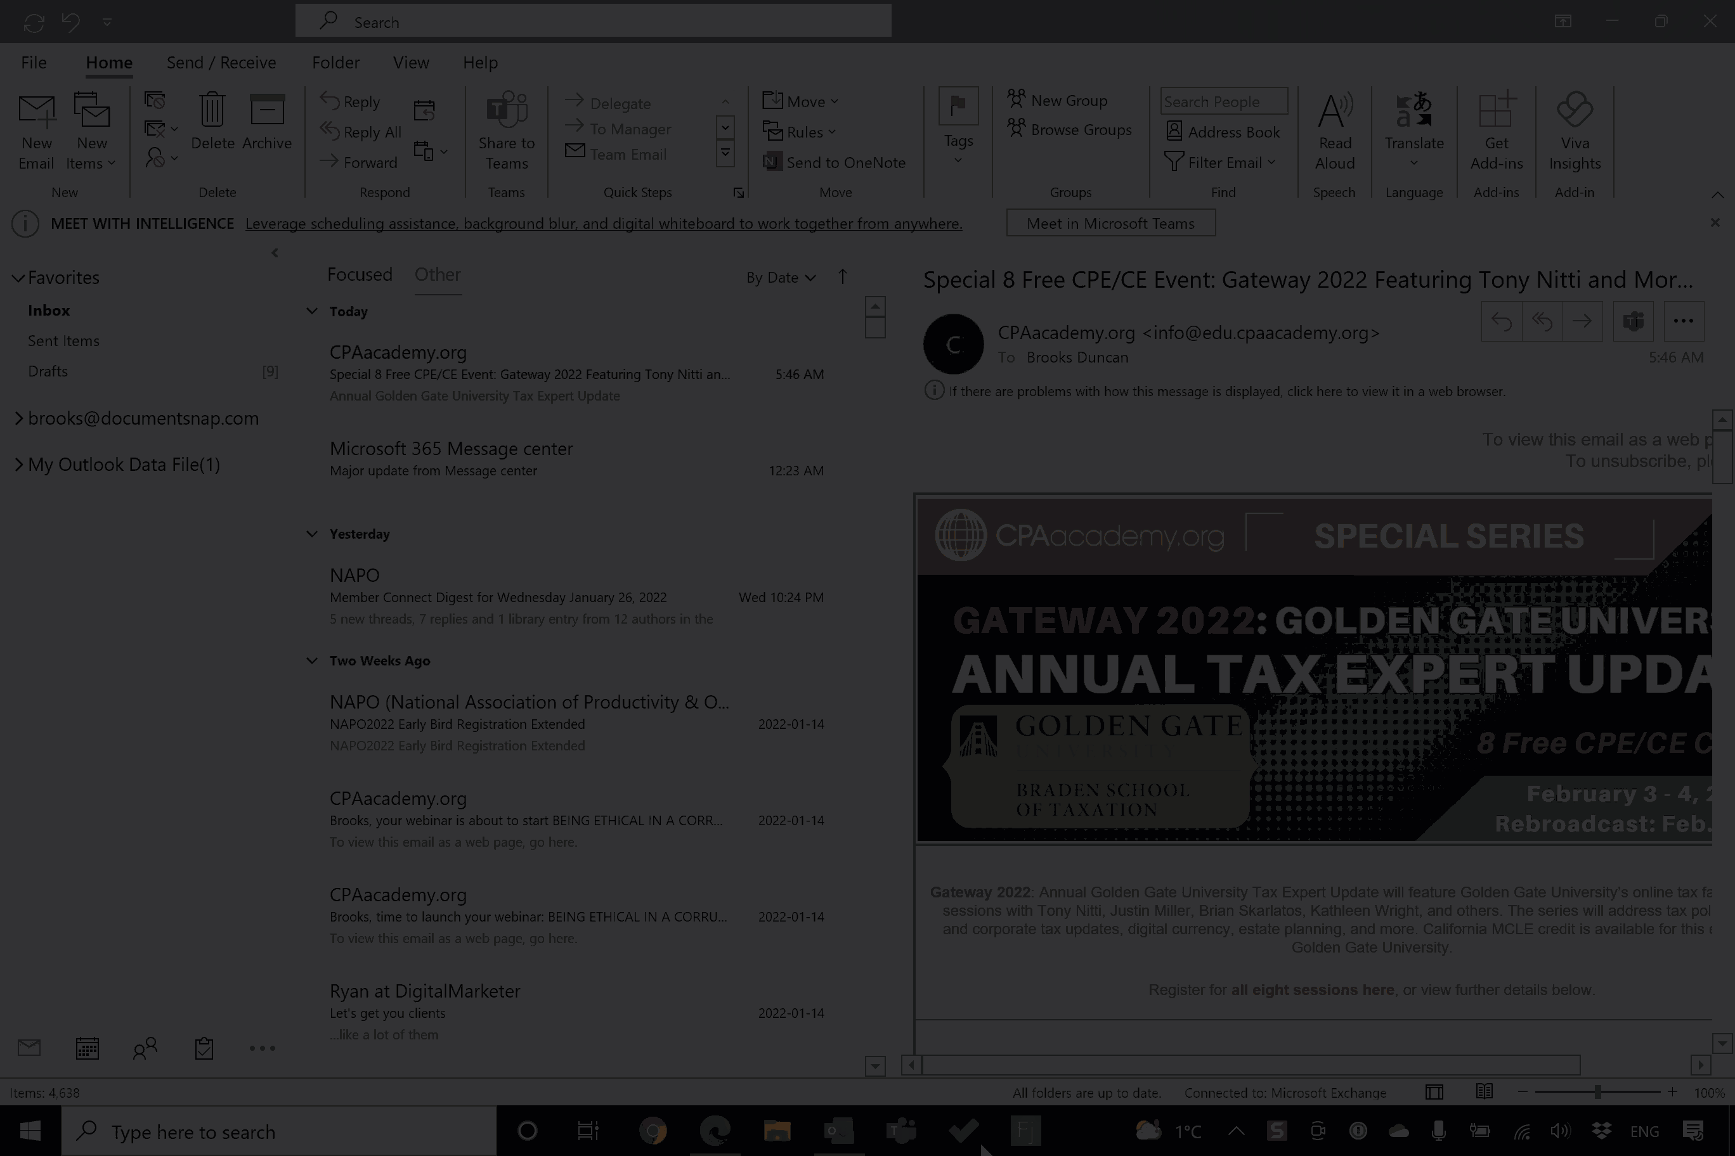Click the zoom in plus button
This screenshot has width=1735, height=1156.
(x=1672, y=1093)
